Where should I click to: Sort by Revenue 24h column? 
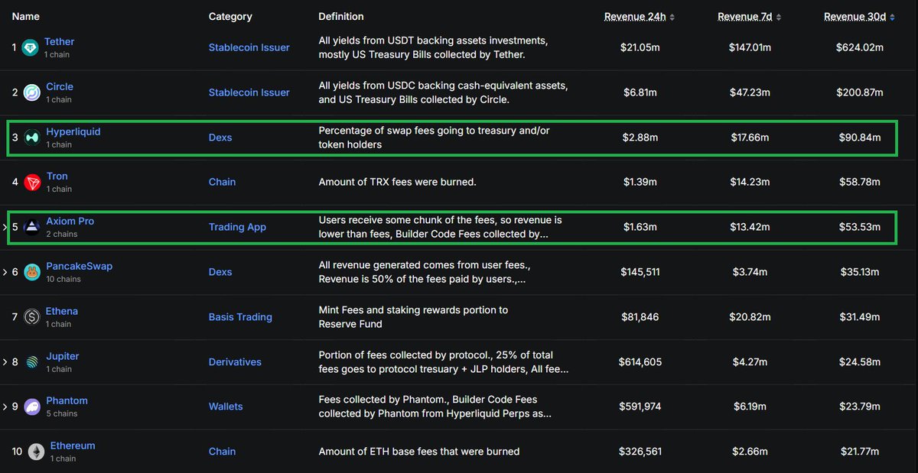click(x=640, y=17)
